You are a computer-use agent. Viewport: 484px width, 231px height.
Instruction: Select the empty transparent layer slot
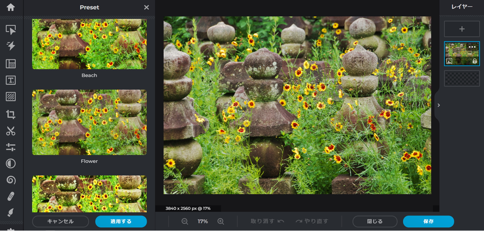point(462,78)
